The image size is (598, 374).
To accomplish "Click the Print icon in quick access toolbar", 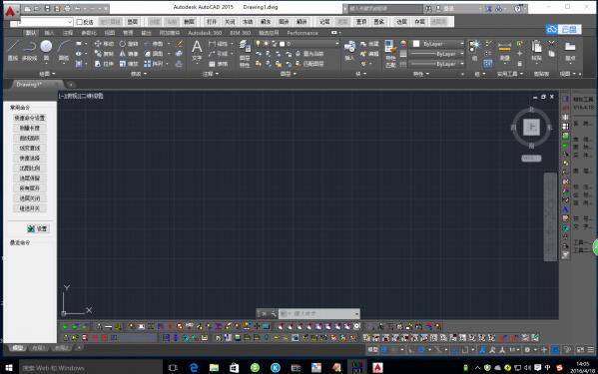I will click(x=68, y=8).
